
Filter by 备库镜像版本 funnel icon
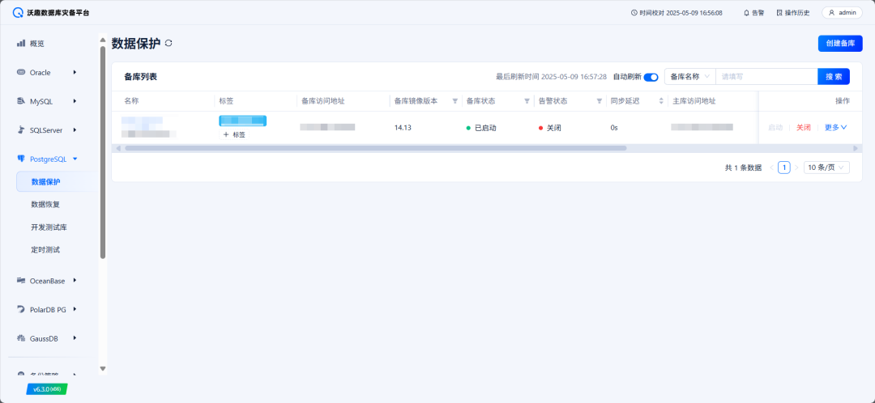(x=455, y=101)
